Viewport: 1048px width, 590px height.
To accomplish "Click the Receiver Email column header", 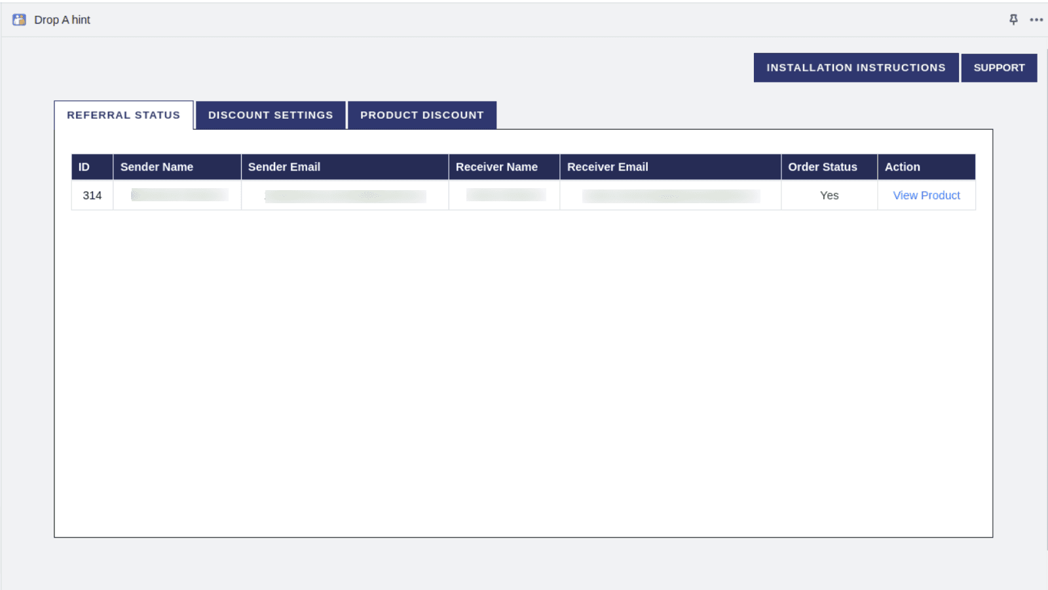I will 607,167.
